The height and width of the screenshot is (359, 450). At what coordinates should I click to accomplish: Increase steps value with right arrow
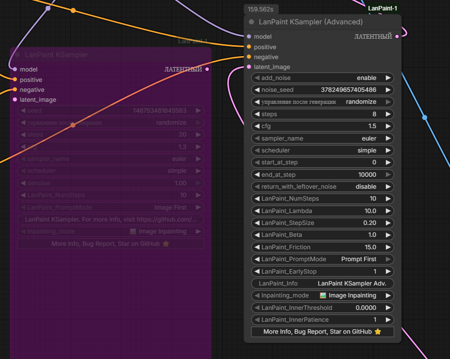[x=388, y=114]
